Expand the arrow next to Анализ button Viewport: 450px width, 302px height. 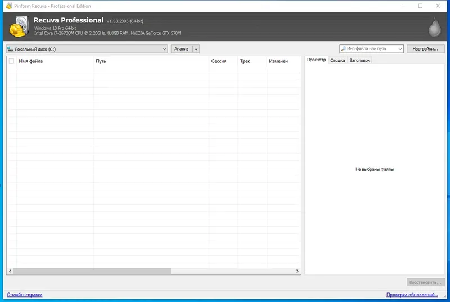(196, 49)
